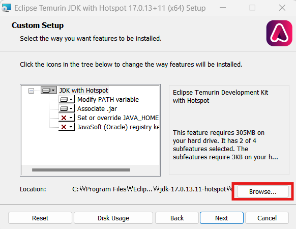
Task: Open dropdown arrow for Associate .jar
Action: (x=71, y=108)
